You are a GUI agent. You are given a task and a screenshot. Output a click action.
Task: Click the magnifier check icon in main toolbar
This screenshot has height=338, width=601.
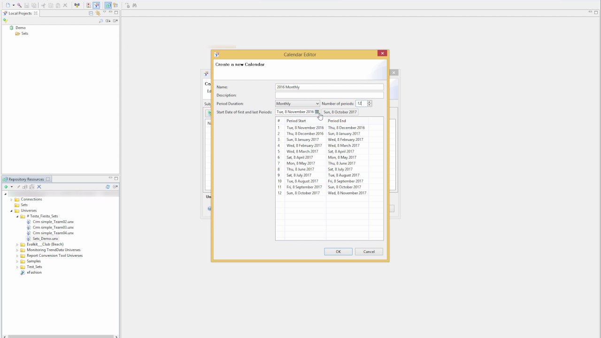pos(19,5)
